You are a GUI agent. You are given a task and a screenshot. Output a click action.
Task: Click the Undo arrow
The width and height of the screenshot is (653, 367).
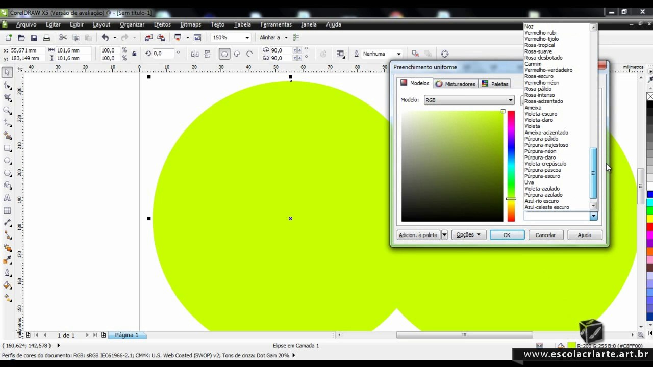pos(105,38)
